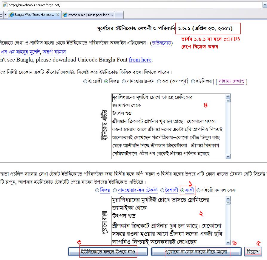The height and width of the screenshot is (260, 267).
Task: Click the উৎপল শুভ্র line in Unicode editor
Action: click(122, 113)
